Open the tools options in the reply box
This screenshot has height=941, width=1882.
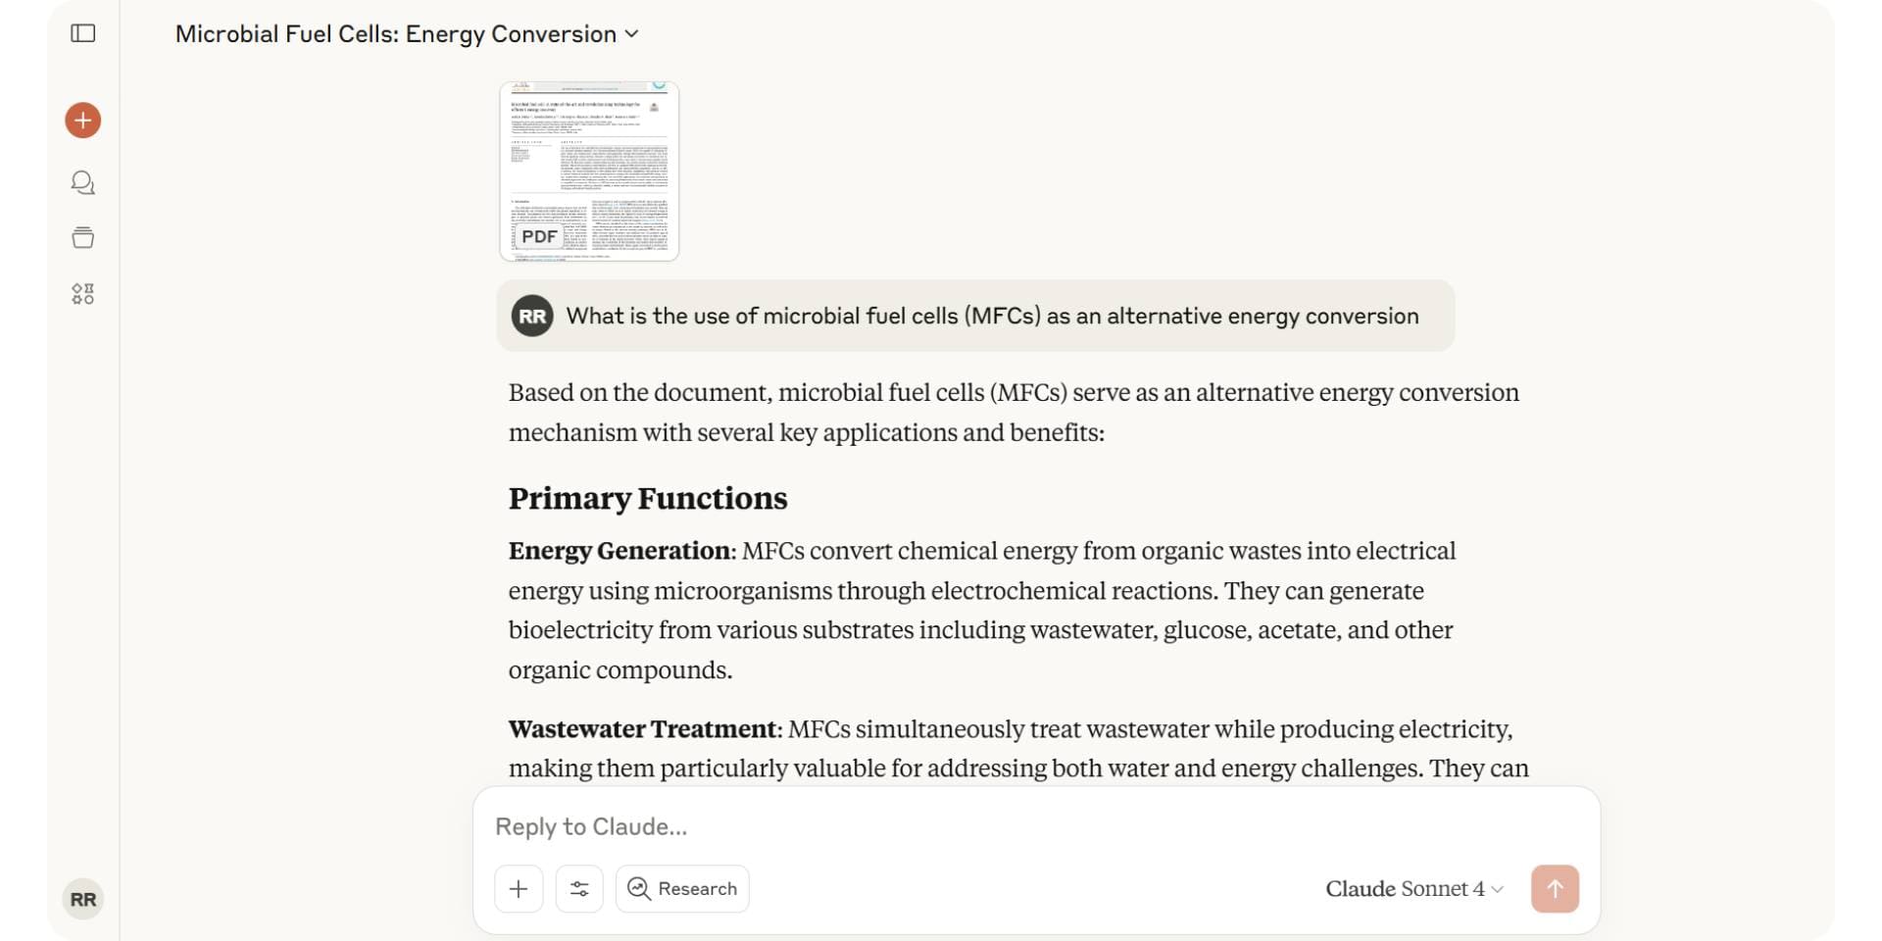click(x=579, y=888)
